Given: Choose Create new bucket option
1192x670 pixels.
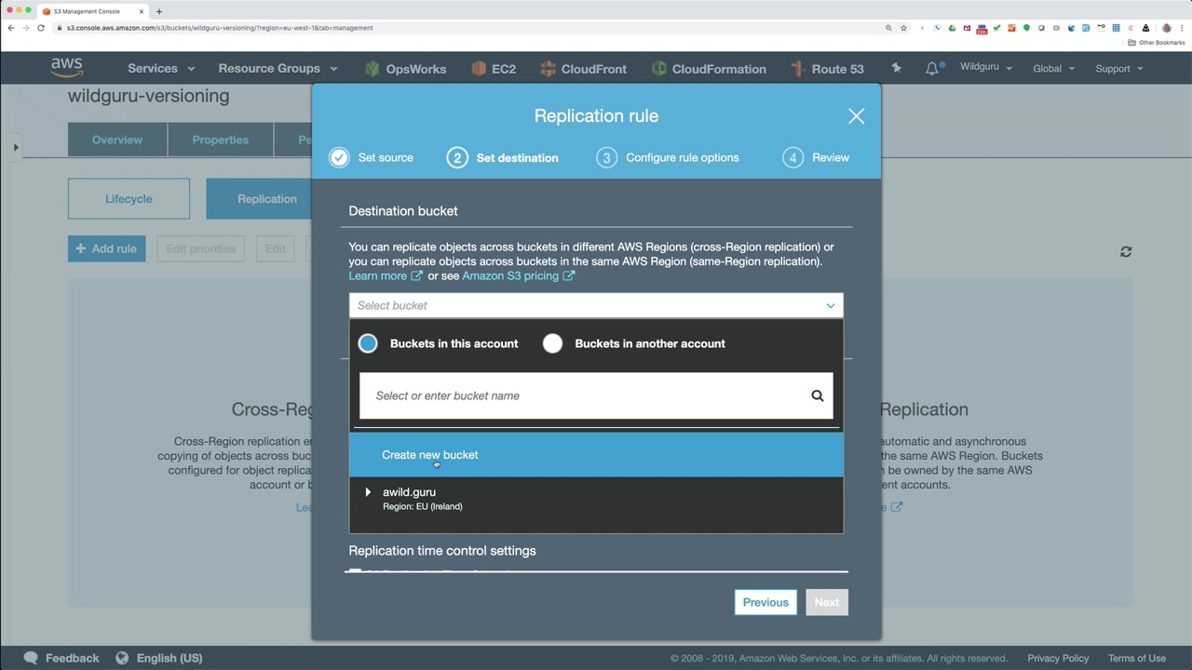Looking at the screenshot, I should [x=596, y=455].
